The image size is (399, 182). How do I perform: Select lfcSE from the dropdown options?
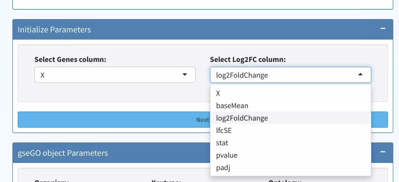290,131
